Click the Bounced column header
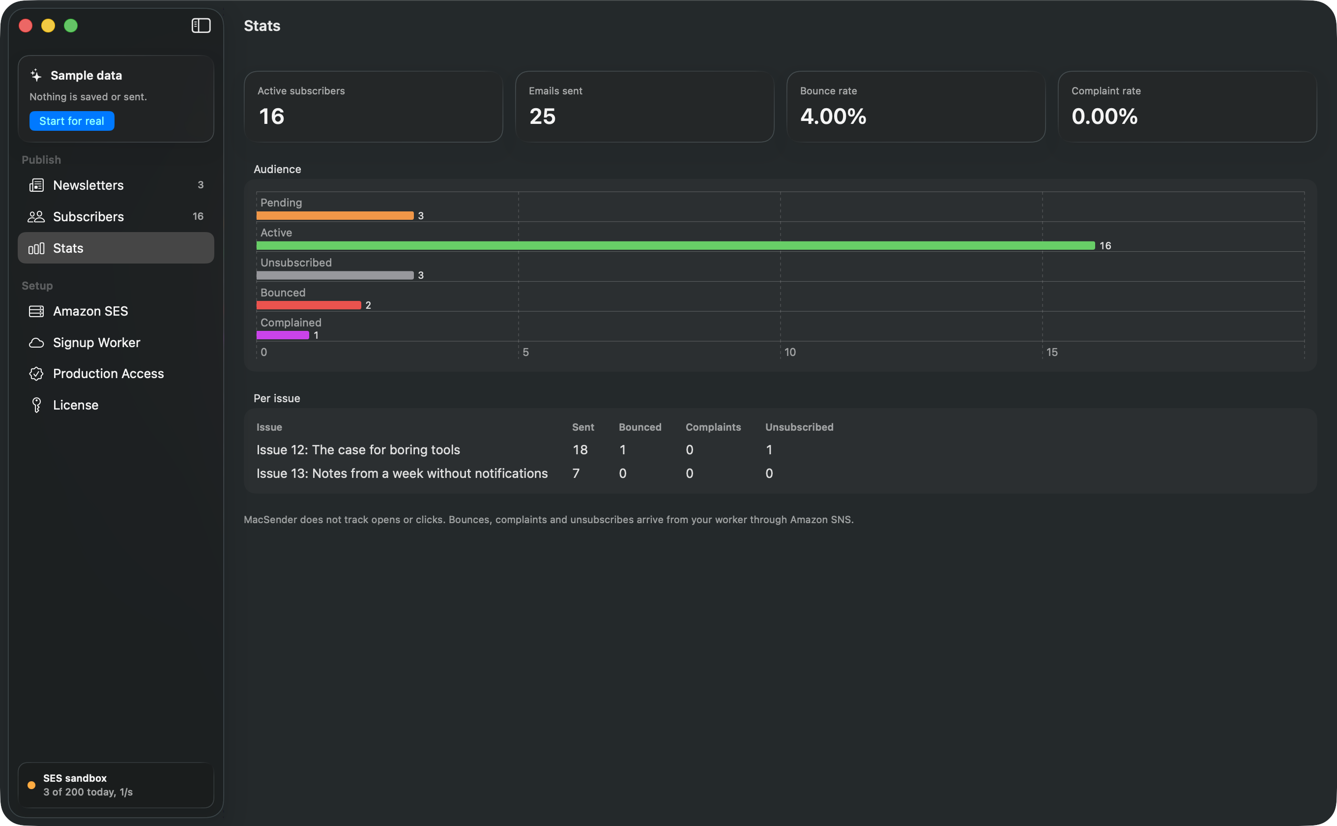Screen dimensions: 1337x826 (x=640, y=427)
